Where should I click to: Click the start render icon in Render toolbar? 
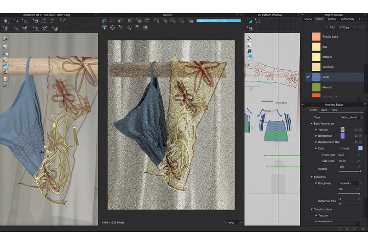pyautogui.click(x=104, y=21)
